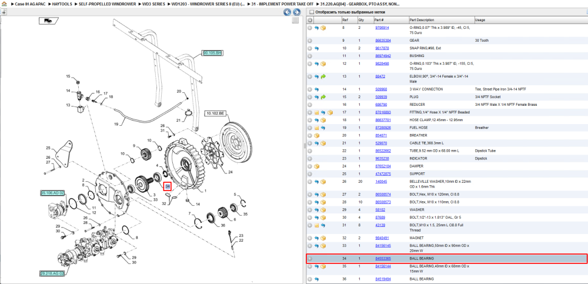Select circle toggle for TUBE row 22
Screen dimensions: 588x284
[310, 151]
